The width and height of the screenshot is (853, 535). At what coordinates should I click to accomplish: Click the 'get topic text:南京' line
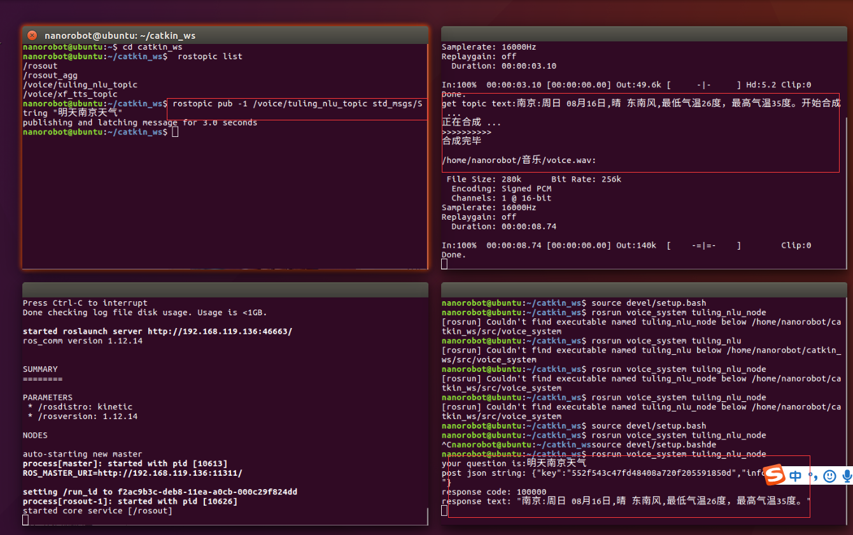click(x=641, y=103)
